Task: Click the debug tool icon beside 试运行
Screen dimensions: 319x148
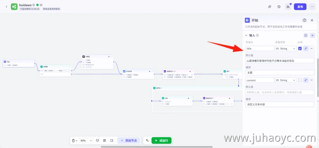Action: point(147,140)
